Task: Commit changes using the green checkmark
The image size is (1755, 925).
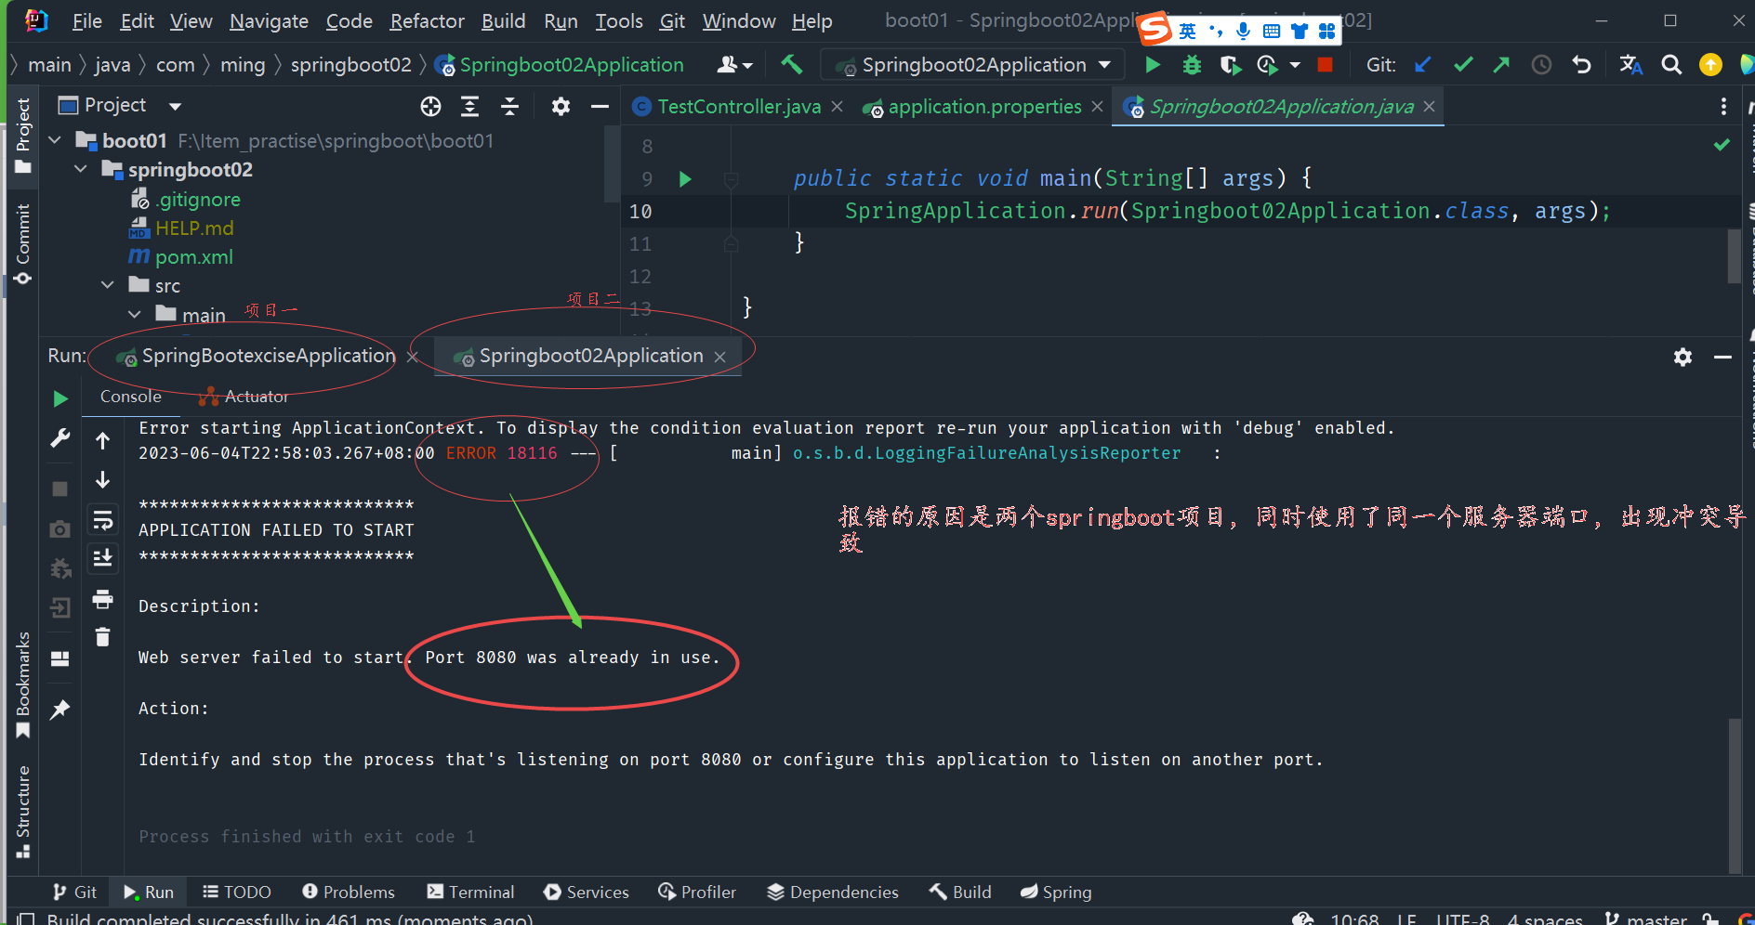Action: pos(1463,64)
